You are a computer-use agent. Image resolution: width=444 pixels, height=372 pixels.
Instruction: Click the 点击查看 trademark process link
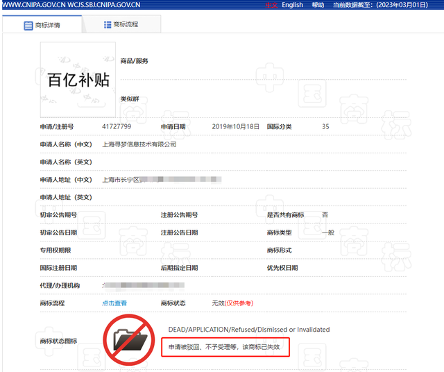114,303
